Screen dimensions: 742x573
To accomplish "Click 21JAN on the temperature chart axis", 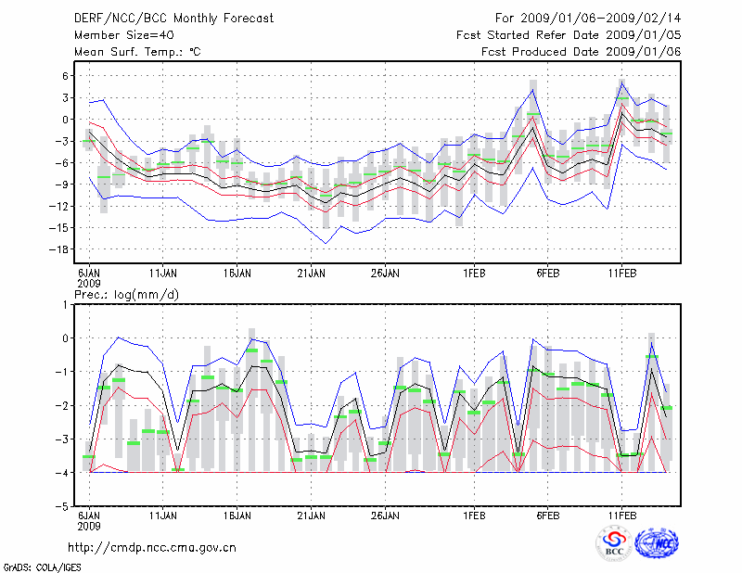I will pos(312,274).
